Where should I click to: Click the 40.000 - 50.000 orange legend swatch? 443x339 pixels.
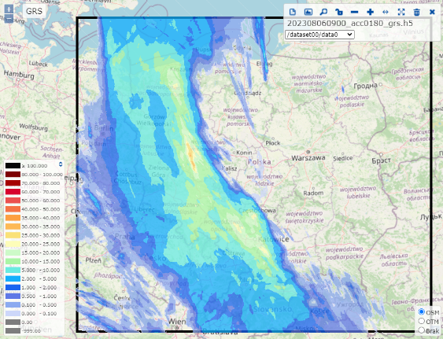[13, 209]
